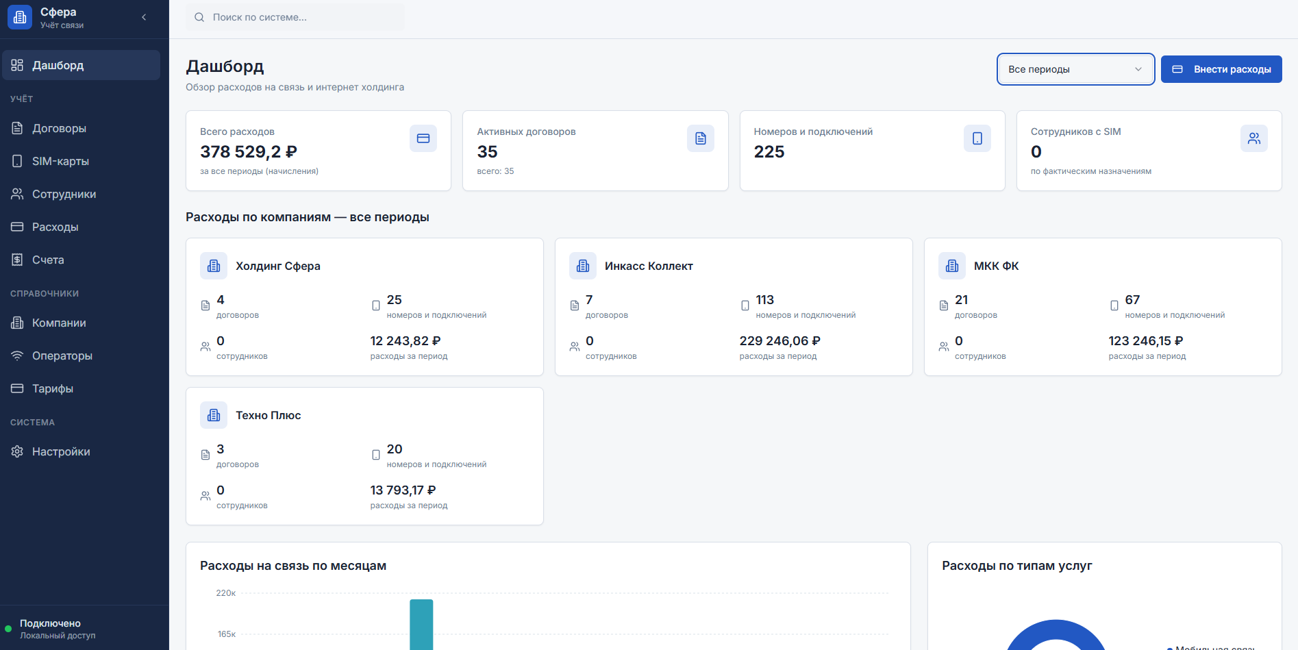Screen dimensions: 1298x650
Task: Click the building icon of Инкасс Коллект card
Action: [x=583, y=266]
